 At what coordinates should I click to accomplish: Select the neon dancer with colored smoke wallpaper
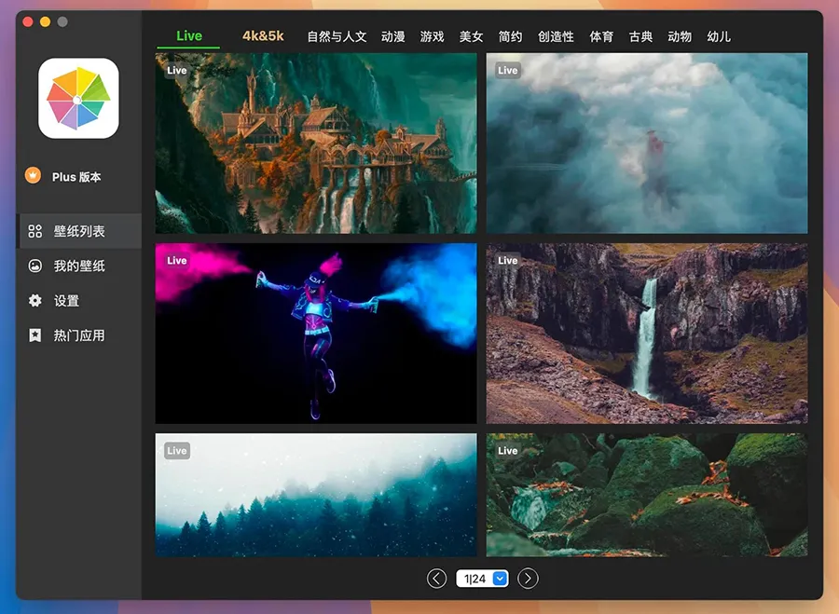coord(315,334)
